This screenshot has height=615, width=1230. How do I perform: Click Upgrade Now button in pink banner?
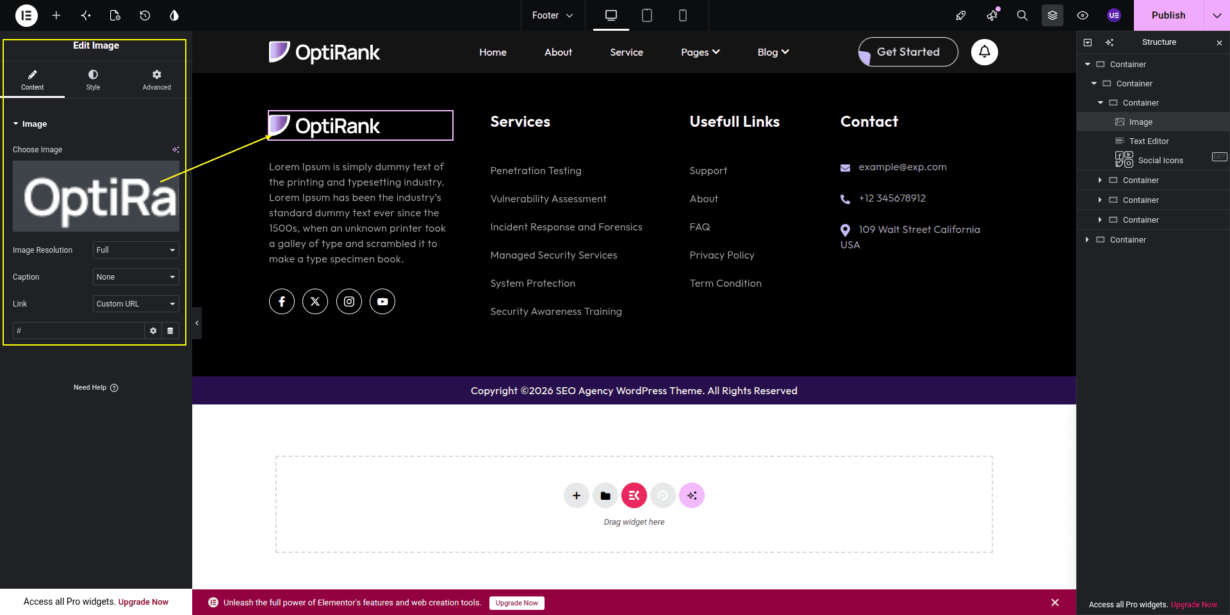(517, 603)
